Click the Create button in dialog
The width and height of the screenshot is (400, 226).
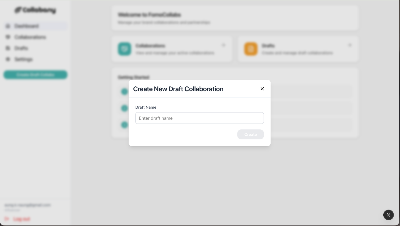pos(250,135)
